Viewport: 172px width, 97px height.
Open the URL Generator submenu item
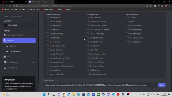coord(15,51)
